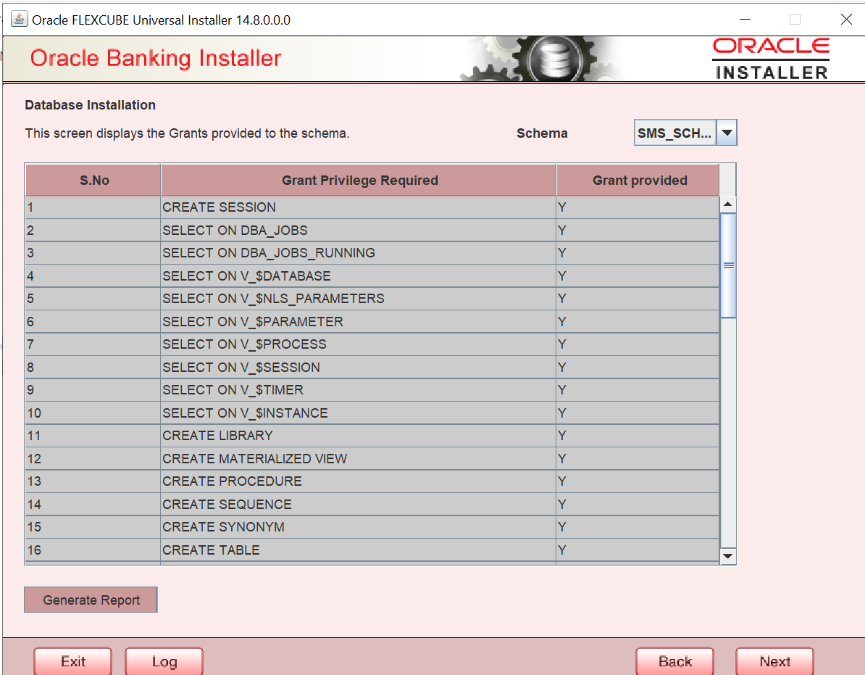Select SELECT ON DBA_JOBS_RUNNING cell
The width and height of the screenshot is (865, 675).
[359, 253]
